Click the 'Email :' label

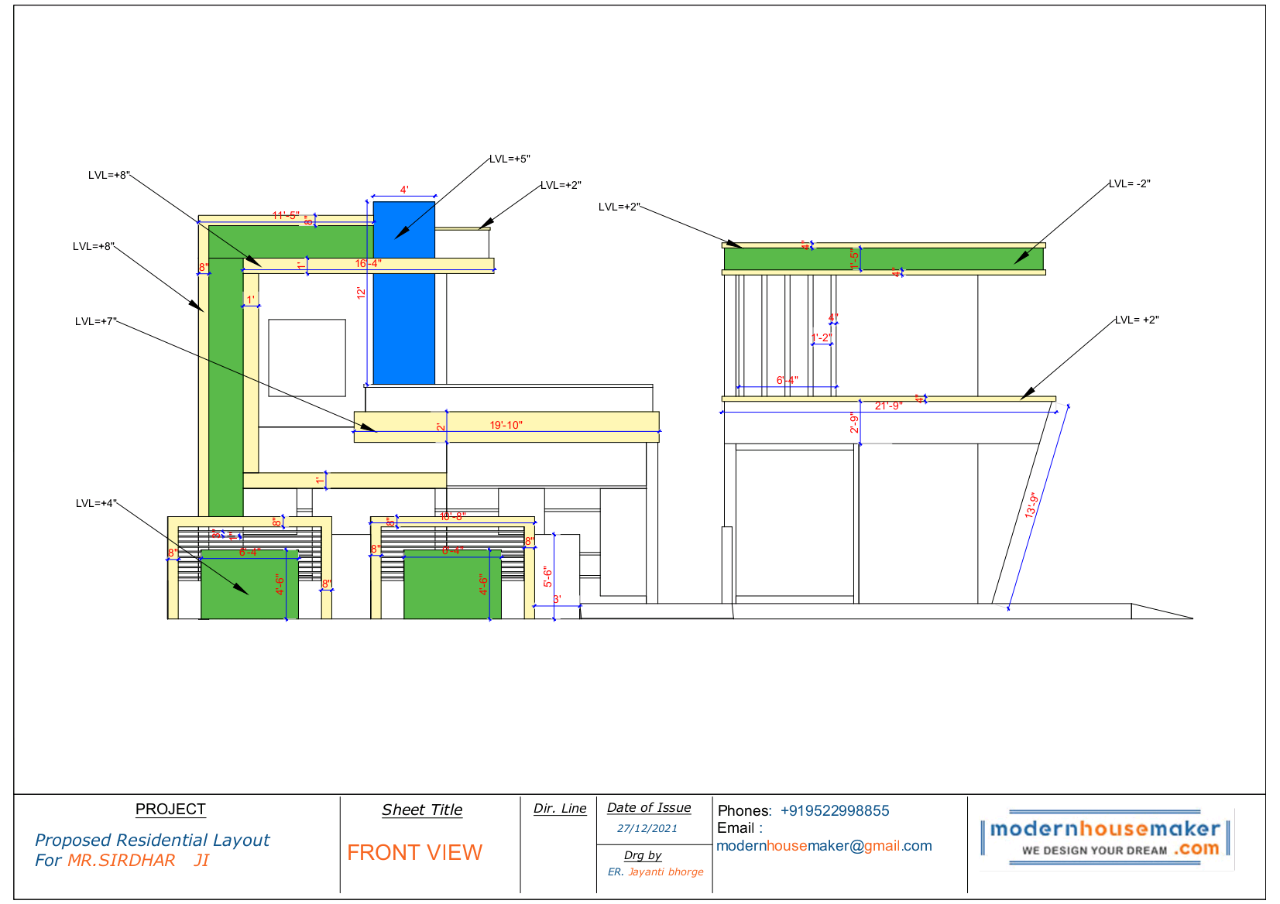[x=740, y=828]
